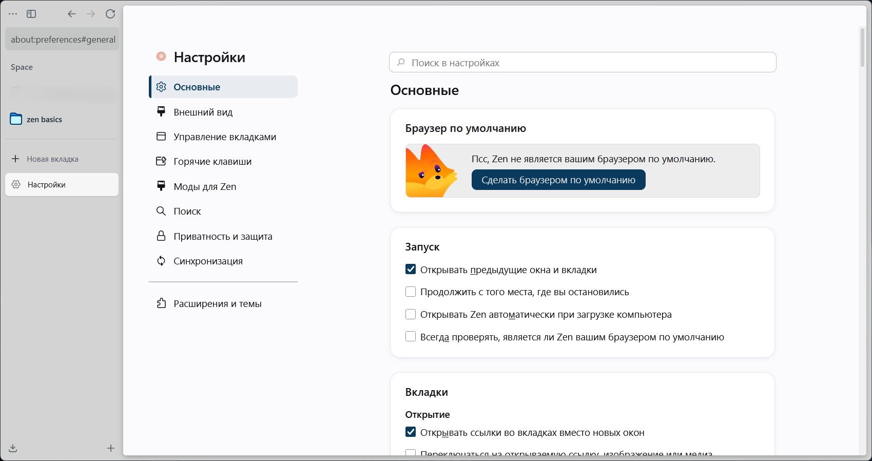Click Сделать браузером по умолчанию button
Viewport: 872px width, 461px height.
[558, 180]
